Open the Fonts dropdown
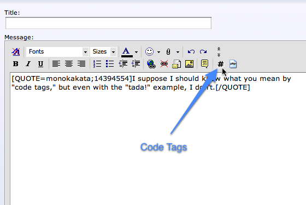306x205 pixels. [x=57, y=52]
